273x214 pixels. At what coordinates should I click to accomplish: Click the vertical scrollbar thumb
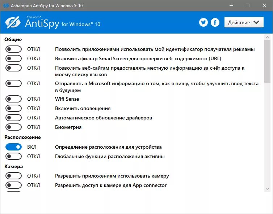tap(267, 62)
